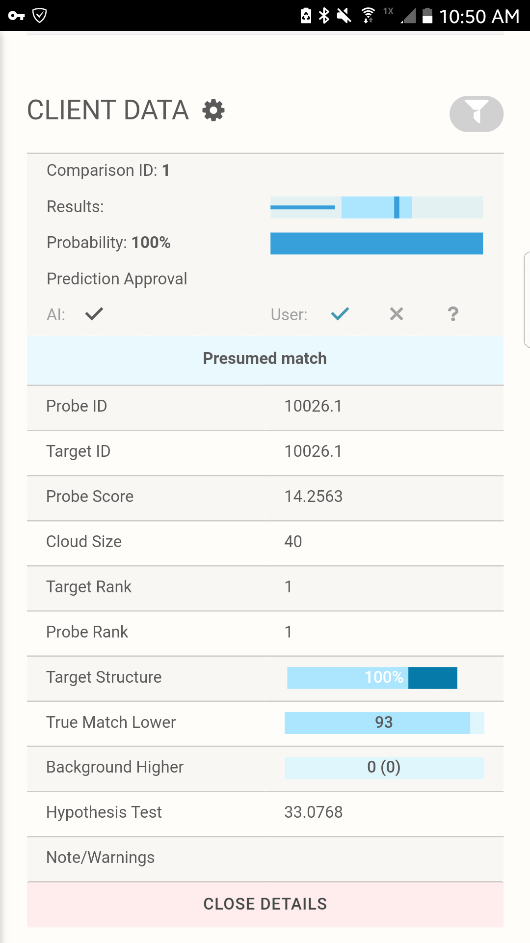Close details of the comparison
530x943 pixels.
[x=265, y=904]
